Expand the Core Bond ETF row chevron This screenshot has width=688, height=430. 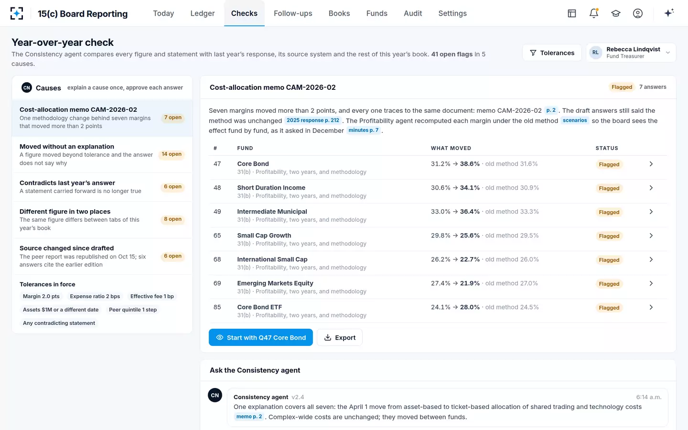tap(651, 307)
